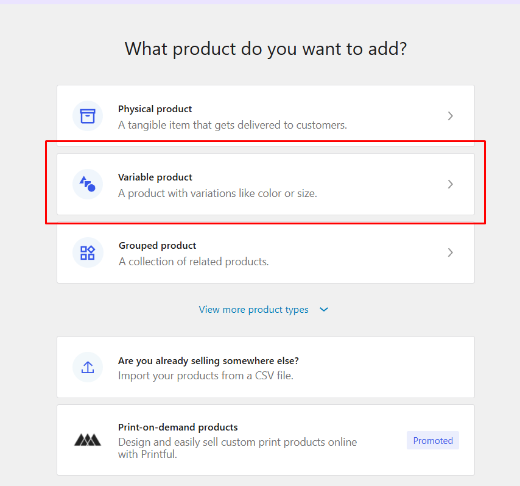Select the Grouped product title
The height and width of the screenshot is (486, 520).
[158, 246]
